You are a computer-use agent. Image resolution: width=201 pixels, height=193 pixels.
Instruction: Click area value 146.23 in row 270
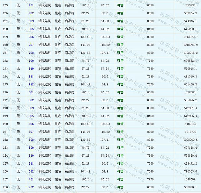86,45
